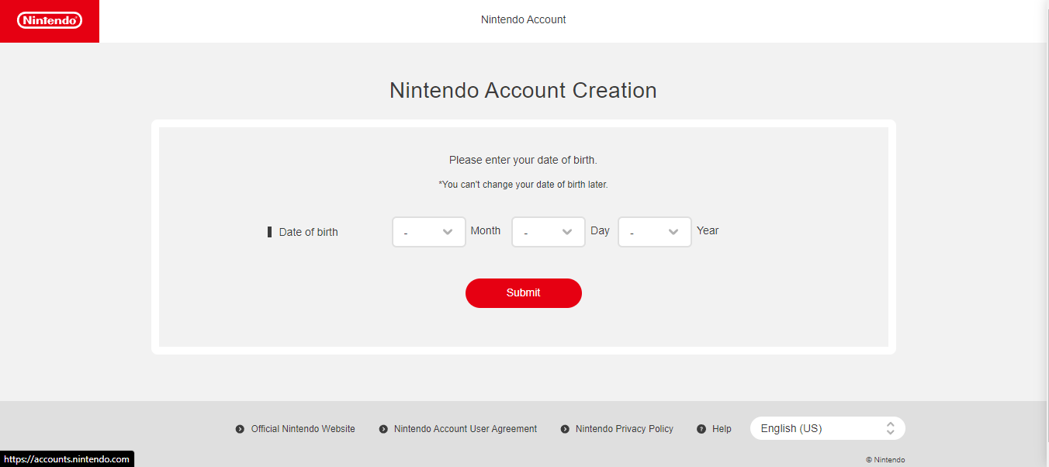Open the Nintendo Account User Agreement link
This screenshot has height=467, width=1049.
coord(466,428)
